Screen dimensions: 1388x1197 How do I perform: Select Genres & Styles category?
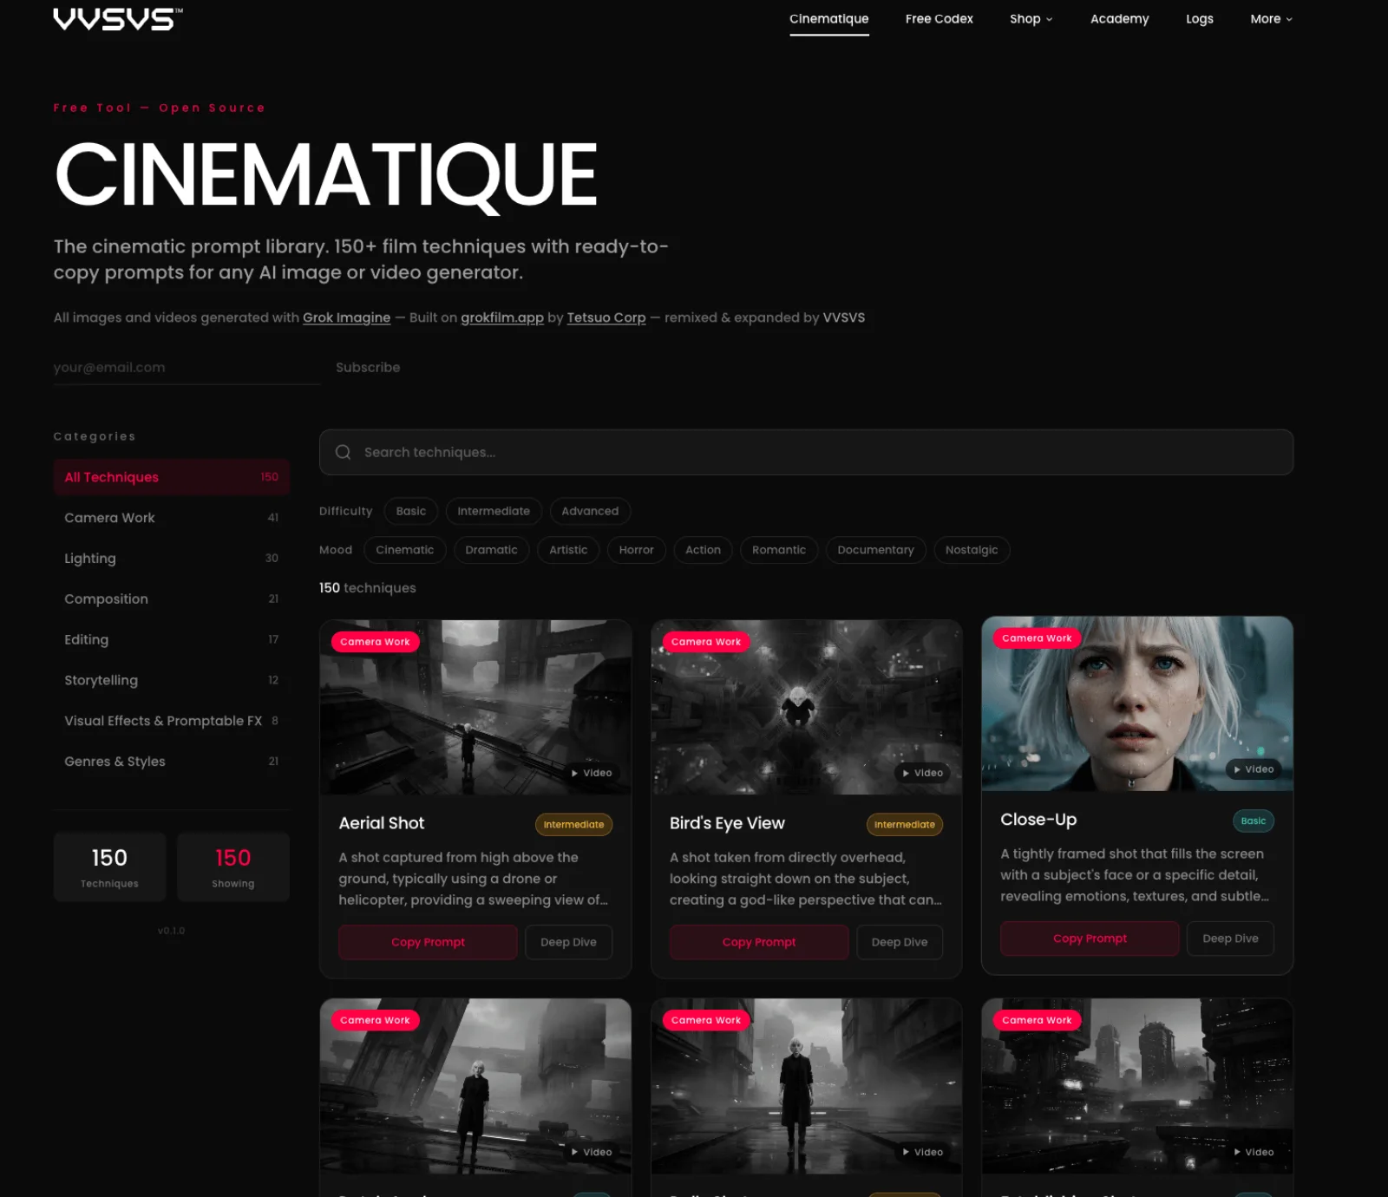172,762
